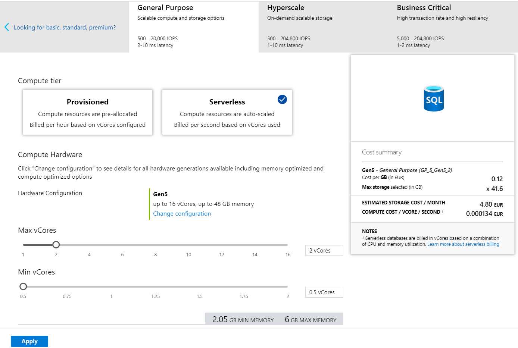Select the Provisioned compute tier

87,112
